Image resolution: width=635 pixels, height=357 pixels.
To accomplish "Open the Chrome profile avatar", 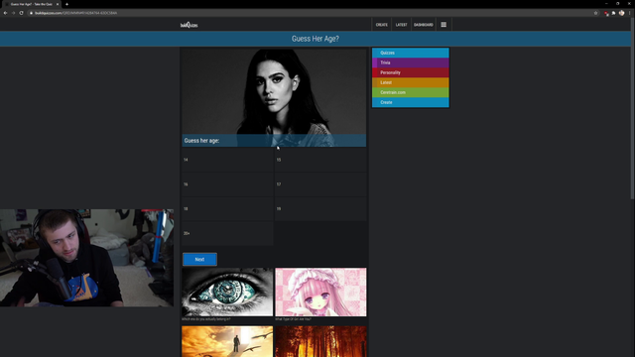I will [621, 13].
